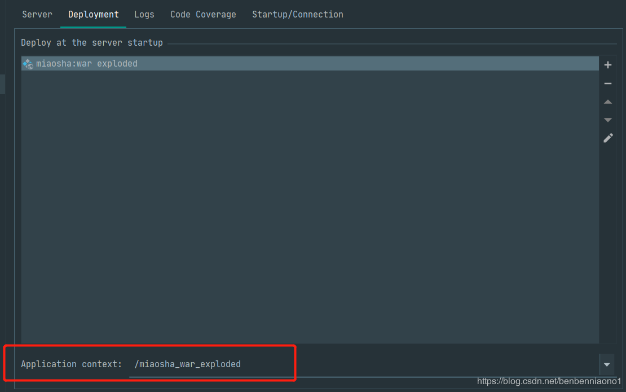Click the pencil edit icon
This screenshot has height=392, width=626.
tap(608, 138)
